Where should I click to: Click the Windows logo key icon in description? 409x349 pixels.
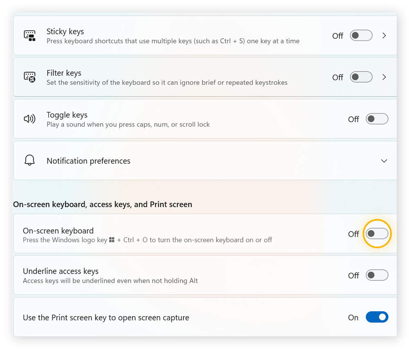(112, 240)
